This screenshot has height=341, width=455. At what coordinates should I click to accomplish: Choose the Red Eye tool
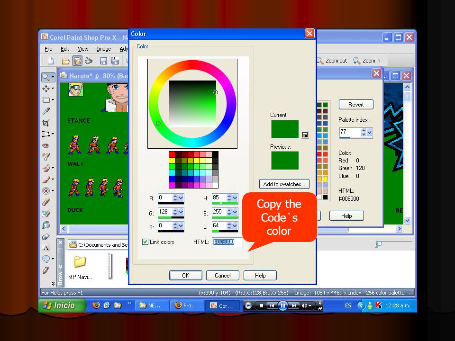point(46,145)
